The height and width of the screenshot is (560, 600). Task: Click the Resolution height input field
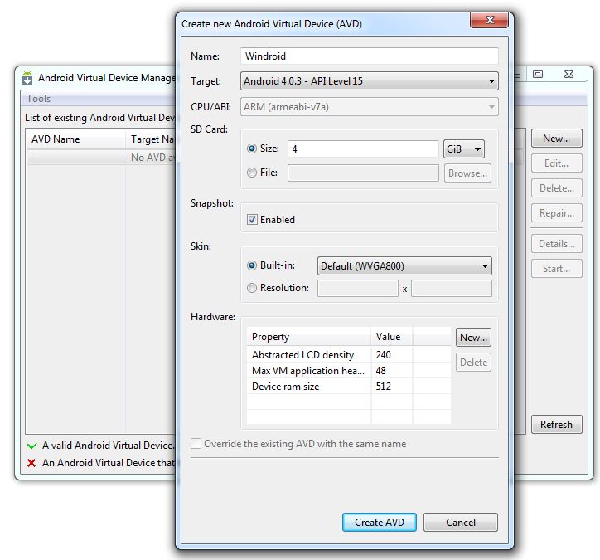pyautogui.click(x=452, y=289)
